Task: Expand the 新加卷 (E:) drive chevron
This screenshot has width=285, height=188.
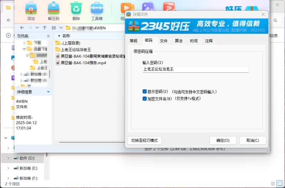Action: (x=8, y=168)
